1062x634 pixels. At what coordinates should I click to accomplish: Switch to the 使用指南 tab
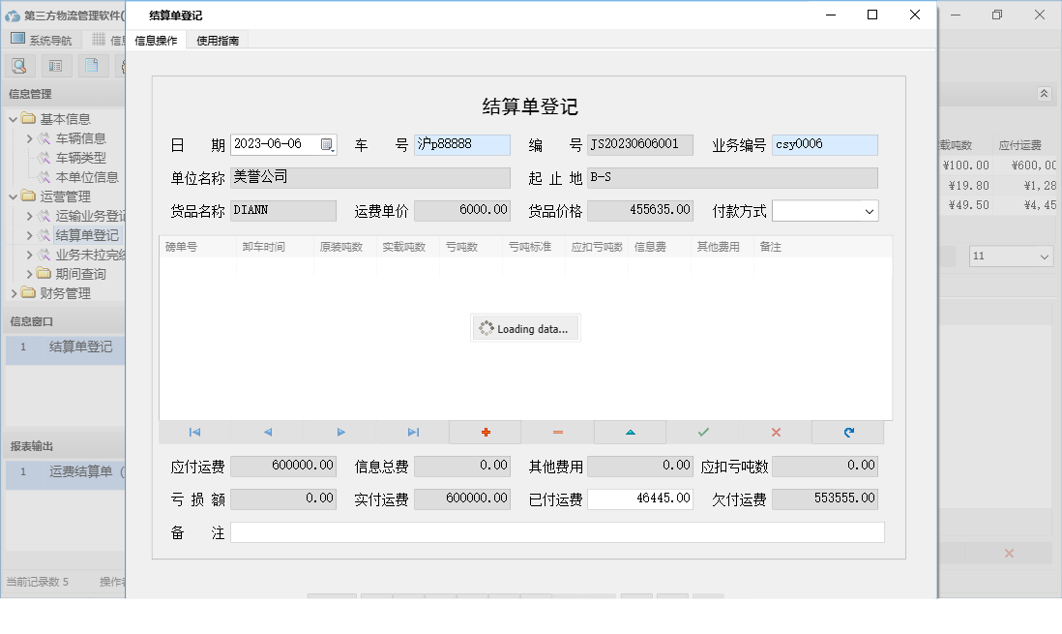click(217, 41)
